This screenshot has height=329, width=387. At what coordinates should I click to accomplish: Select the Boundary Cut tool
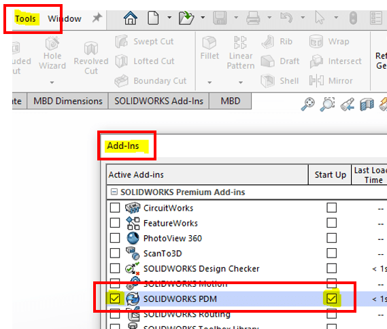[150, 81]
